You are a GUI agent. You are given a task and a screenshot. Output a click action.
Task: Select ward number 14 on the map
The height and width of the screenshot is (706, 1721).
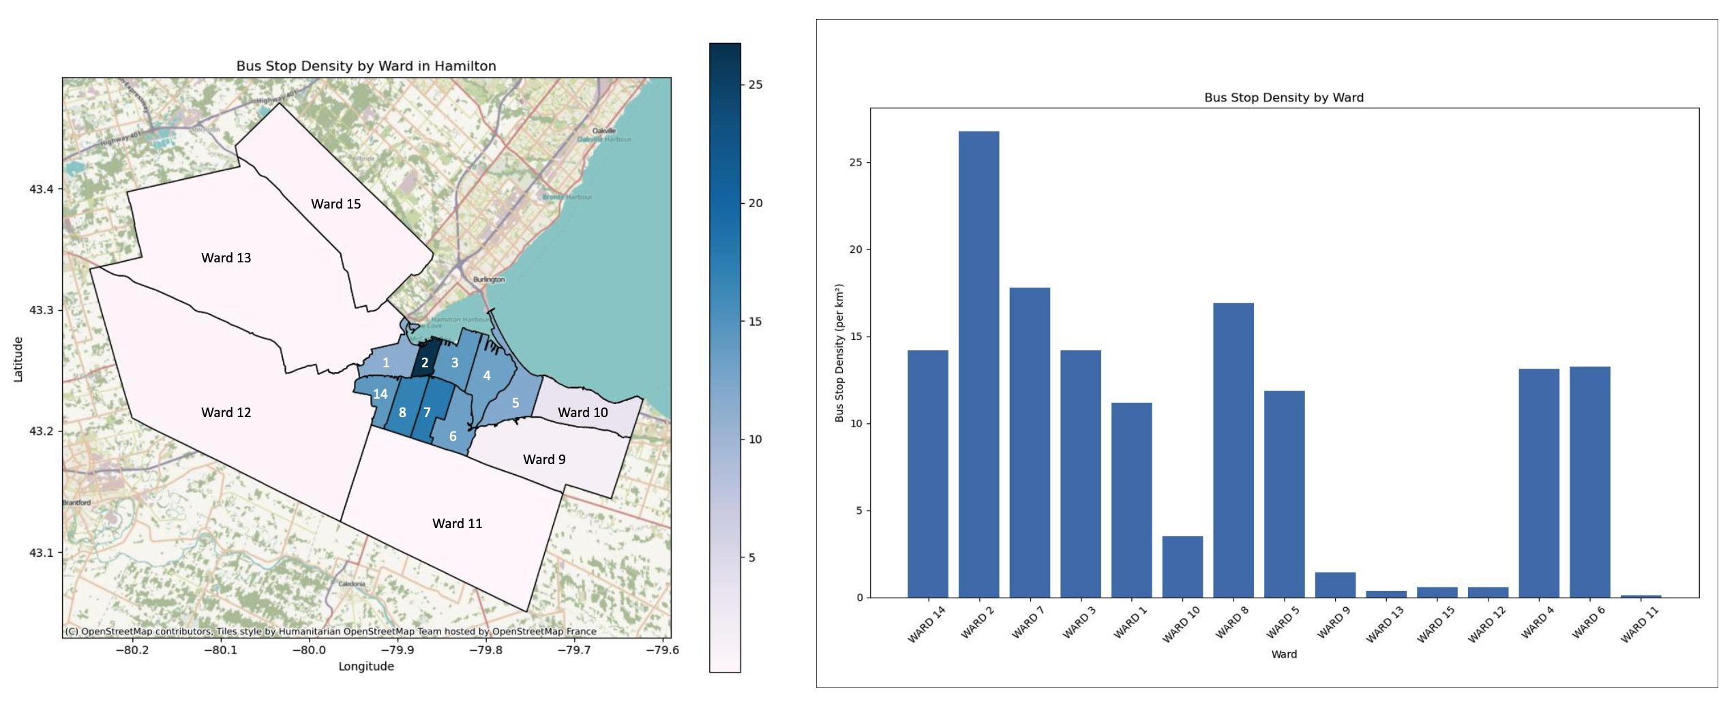coord(380,394)
